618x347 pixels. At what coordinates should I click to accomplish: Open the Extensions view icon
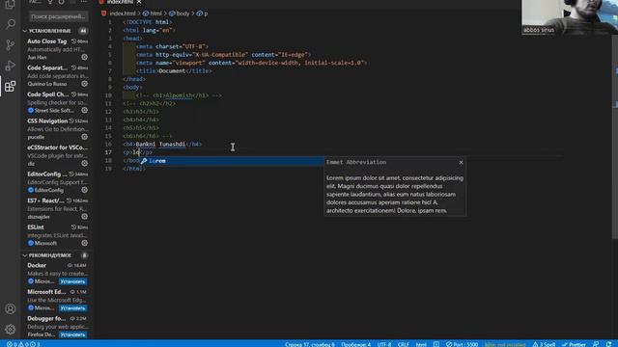(x=11, y=86)
